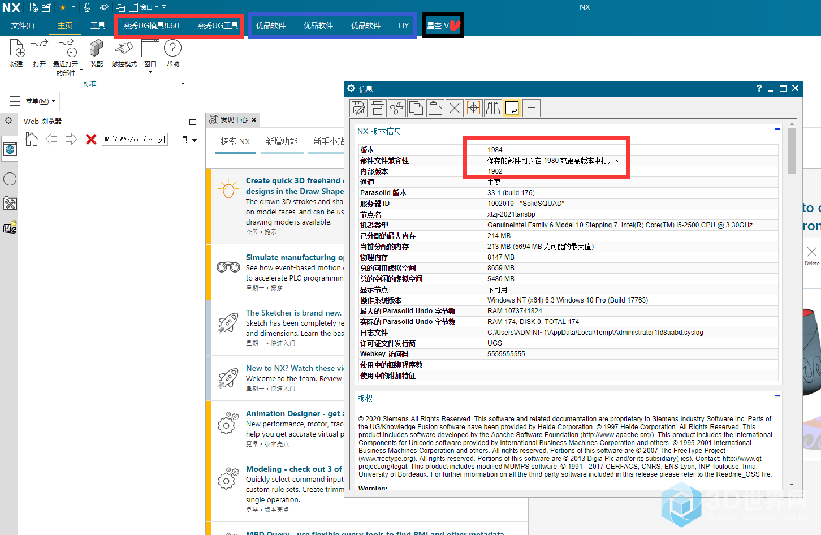Click the Web browser URL address field
The image size is (821, 535).
pos(135,139)
